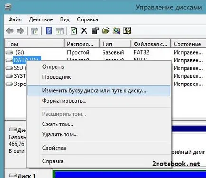Click FAT32 cell in (G:) row
The height and width of the screenshot is (178, 206).
141,52
